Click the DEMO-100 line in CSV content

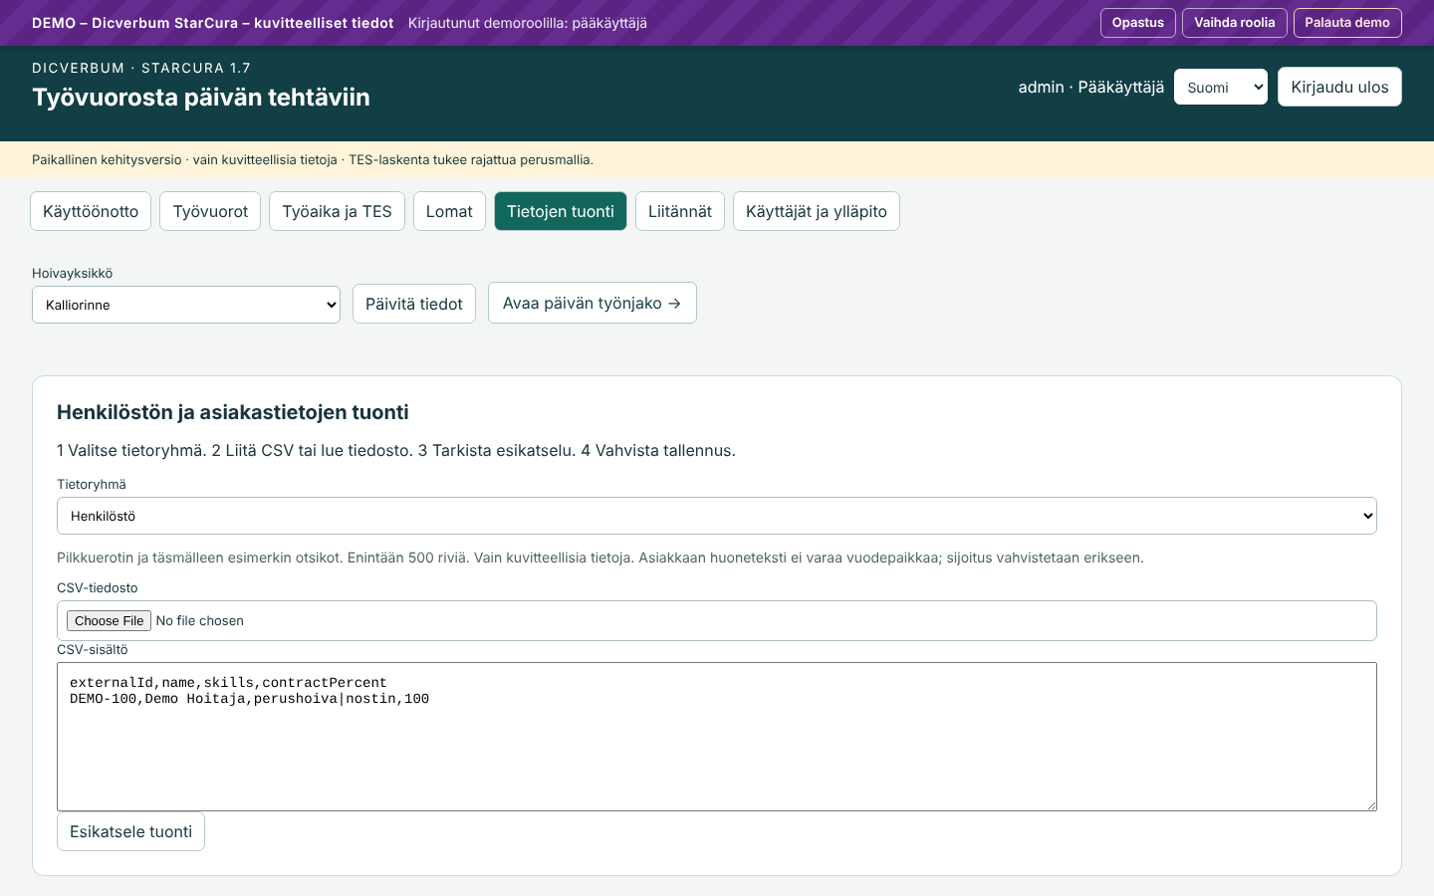click(249, 699)
